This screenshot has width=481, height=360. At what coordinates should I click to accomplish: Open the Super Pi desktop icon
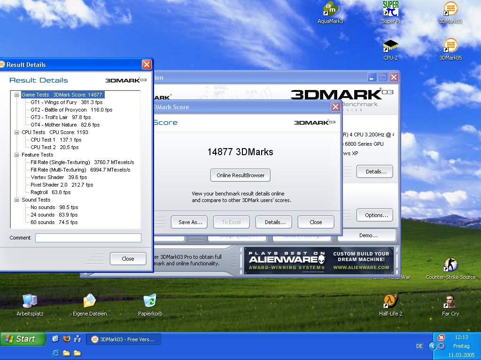point(390,13)
